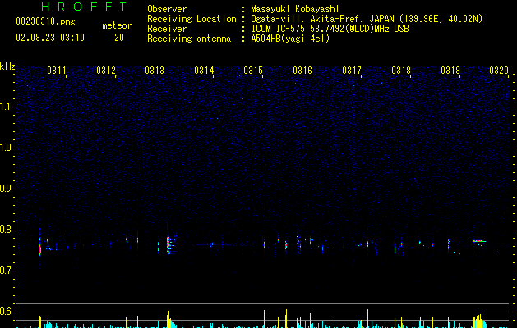
Task: Click the 0319 time marker
Action: point(450,71)
